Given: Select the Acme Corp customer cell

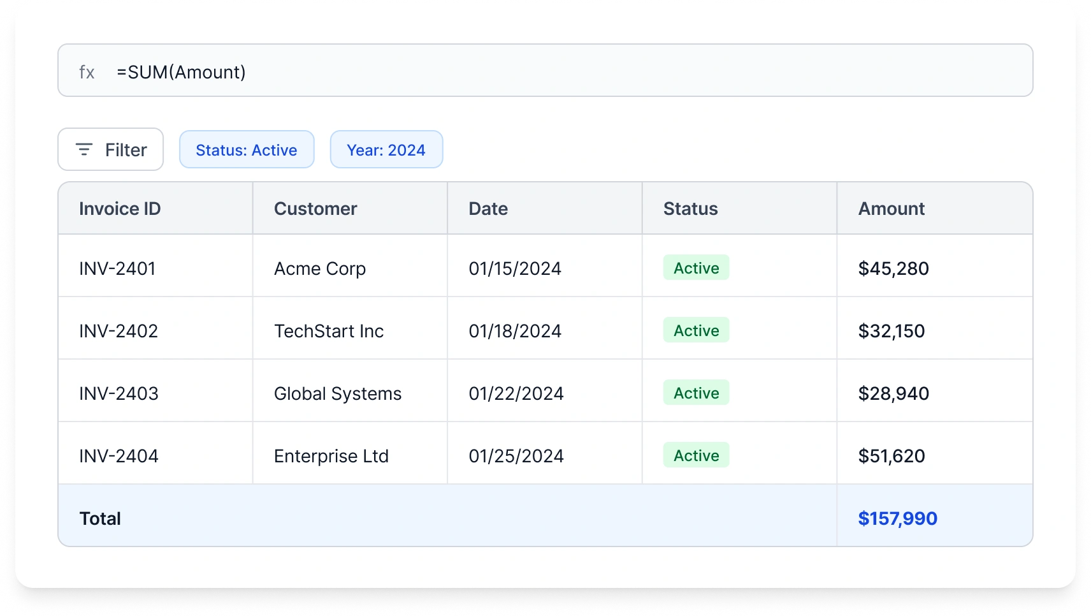Looking at the screenshot, I should tap(350, 266).
